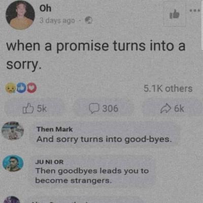This screenshot has width=203, height=203.
Task: Open the 306 comments section
Action: click(104, 109)
